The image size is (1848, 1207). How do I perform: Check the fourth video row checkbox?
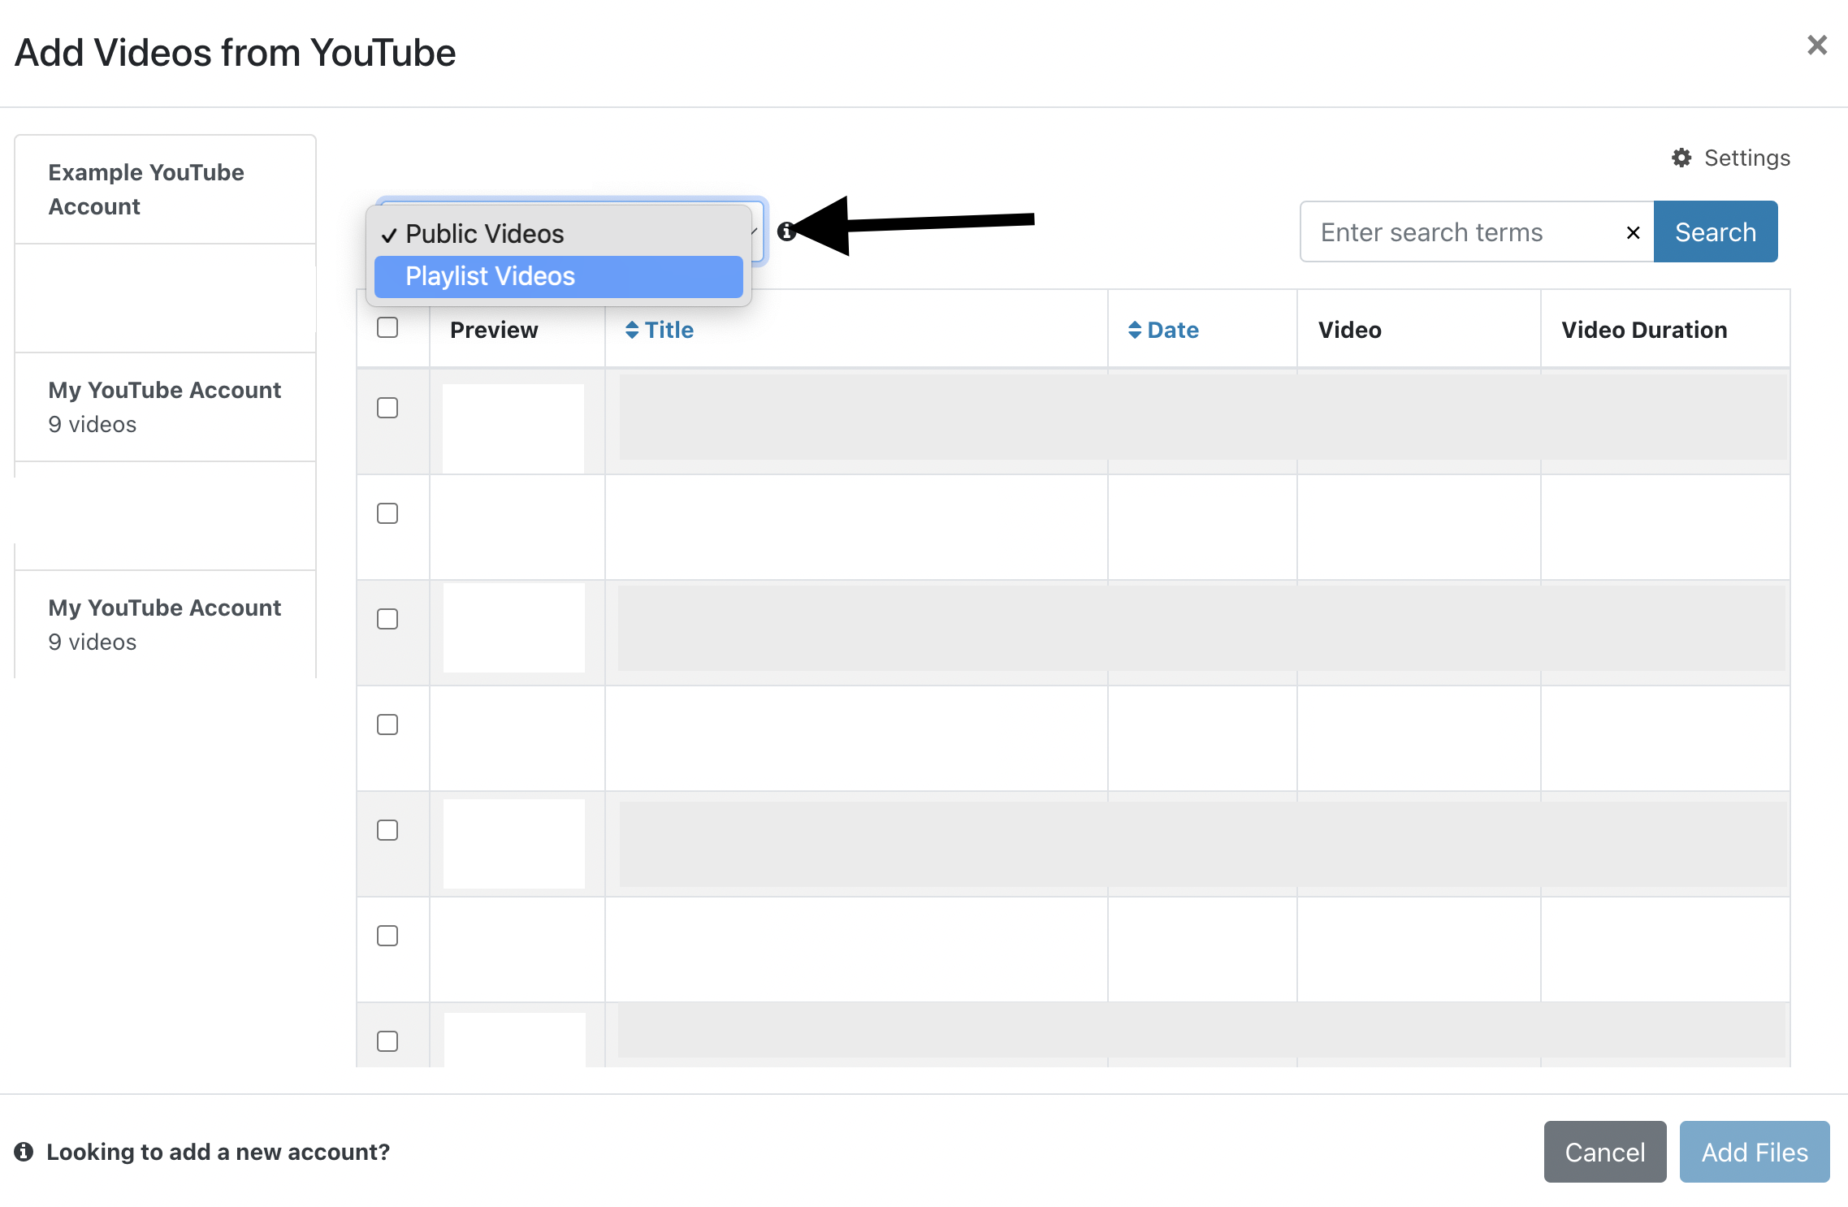(x=387, y=725)
